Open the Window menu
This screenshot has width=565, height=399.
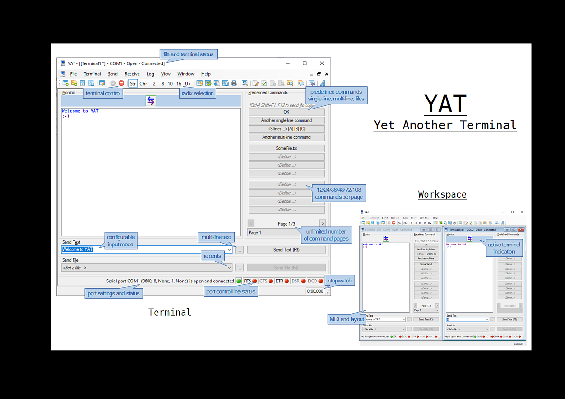185,74
